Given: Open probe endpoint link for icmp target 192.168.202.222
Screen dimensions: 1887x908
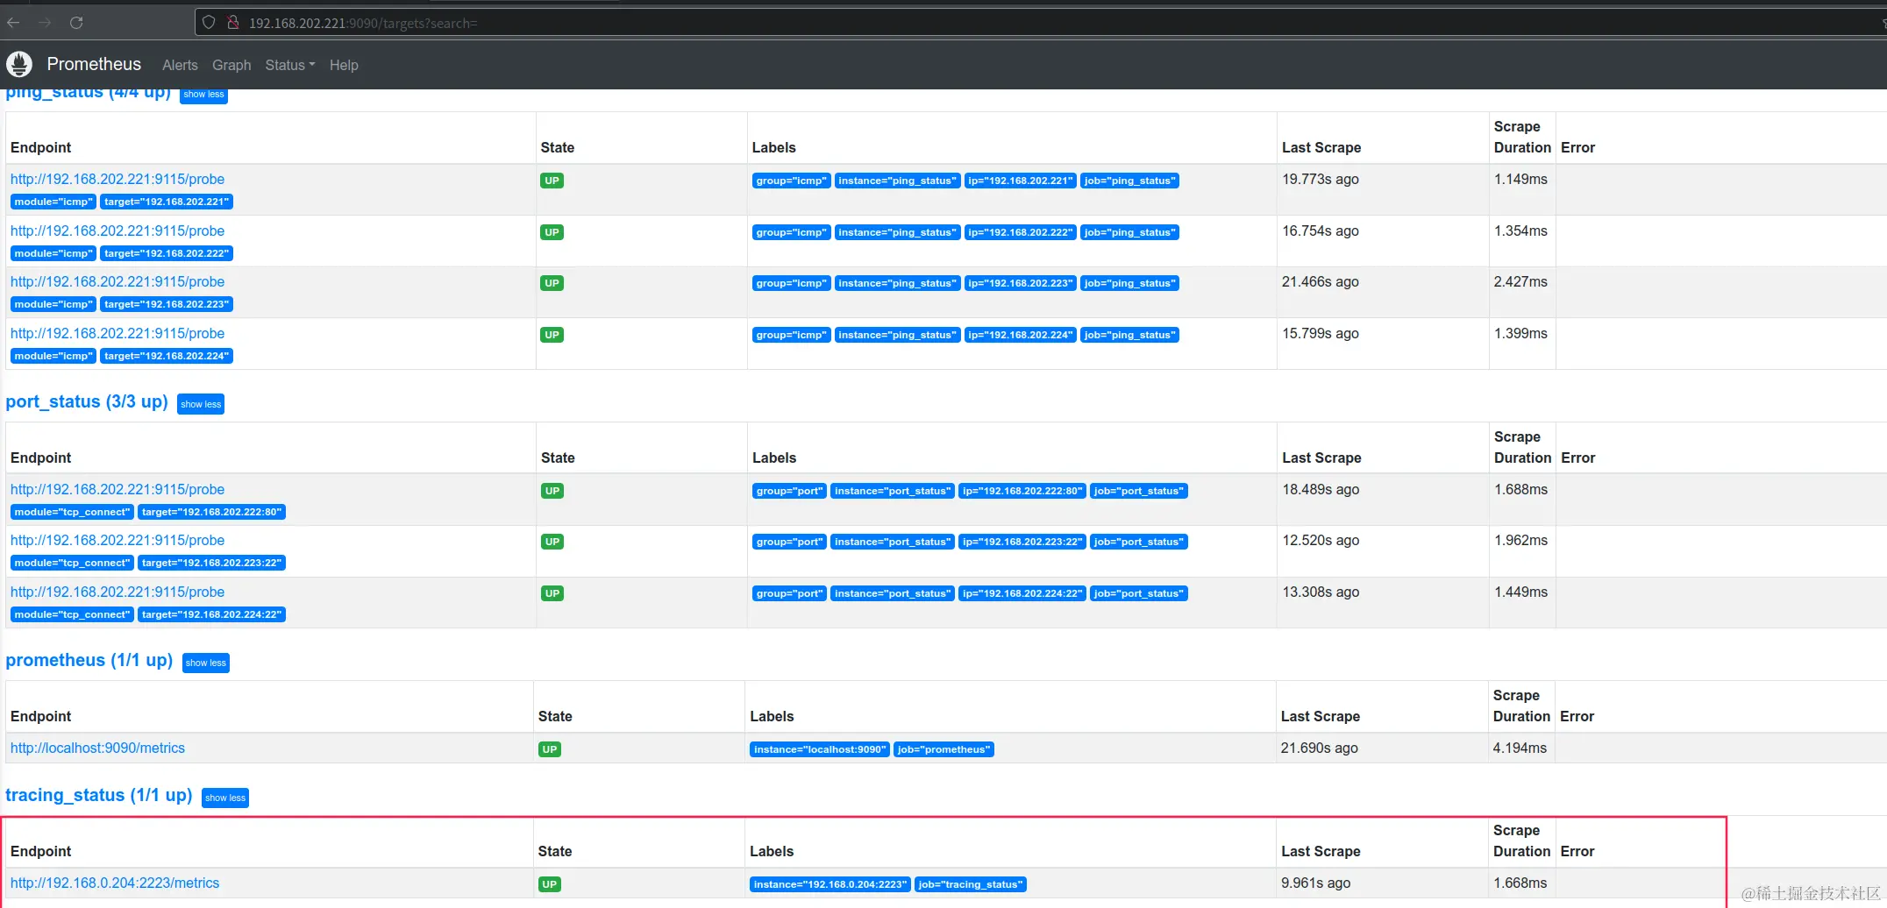Looking at the screenshot, I should pyautogui.click(x=117, y=231).
